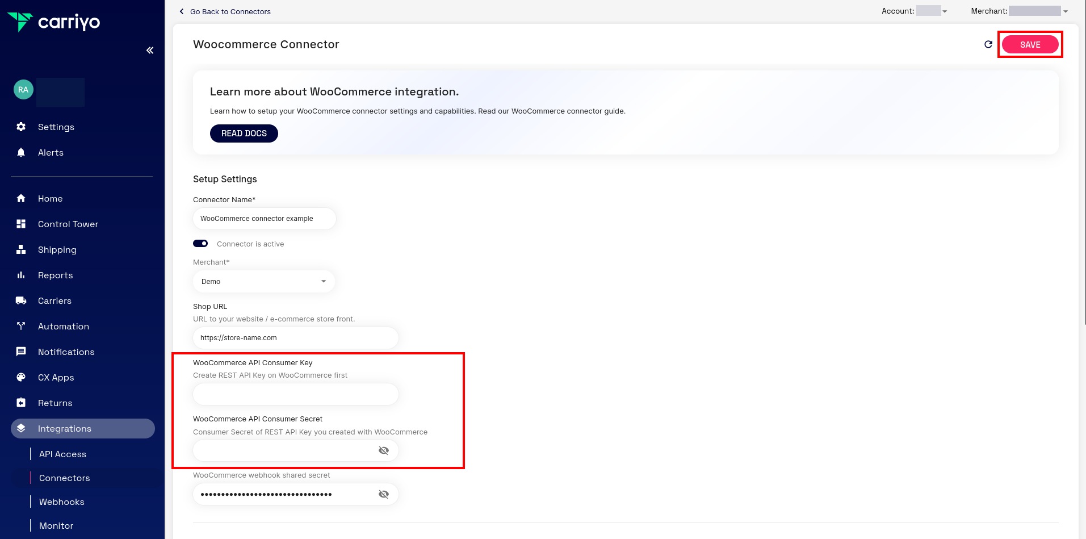Click the READ DOCS button

click(244, 133)
